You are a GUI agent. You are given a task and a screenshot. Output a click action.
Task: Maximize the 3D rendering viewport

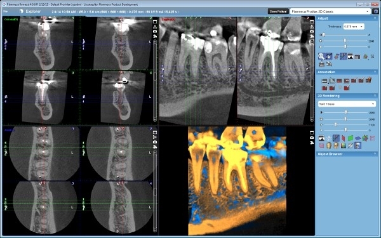point(312,133)
